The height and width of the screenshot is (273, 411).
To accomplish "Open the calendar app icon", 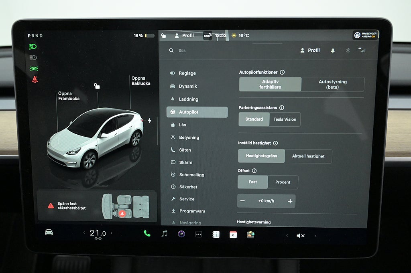I will tap(233, 235).
